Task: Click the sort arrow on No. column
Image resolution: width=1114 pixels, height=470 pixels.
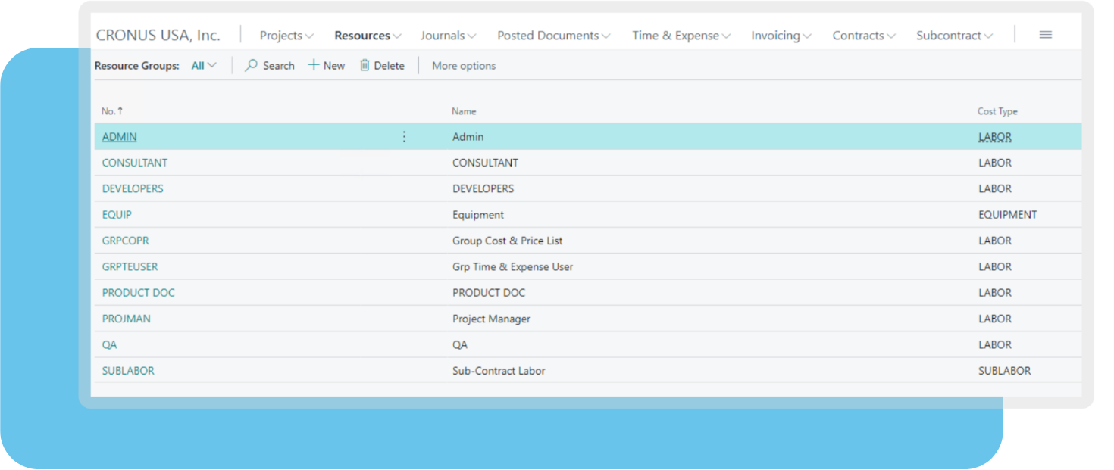Action: (122, 110)
